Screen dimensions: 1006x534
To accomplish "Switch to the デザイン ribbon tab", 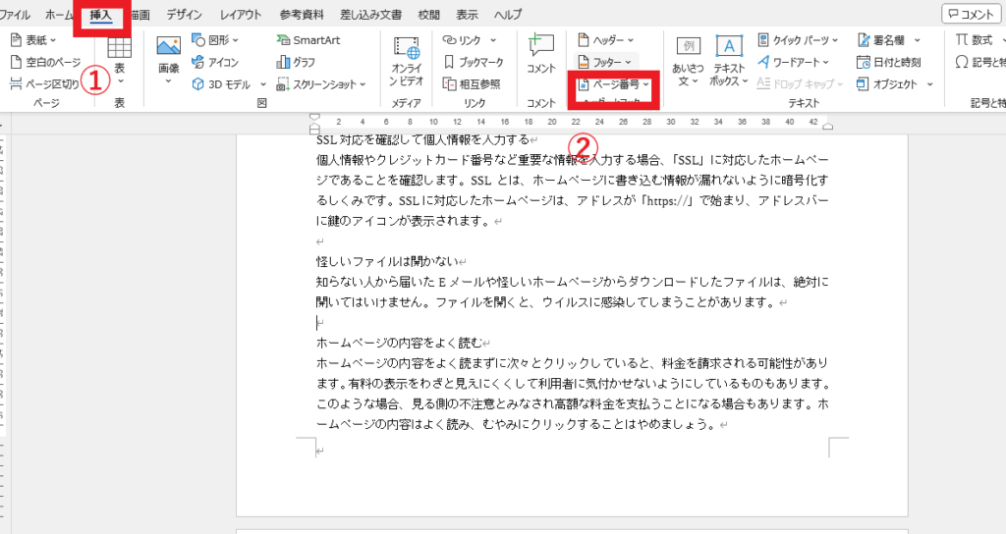I will point(184,14).
